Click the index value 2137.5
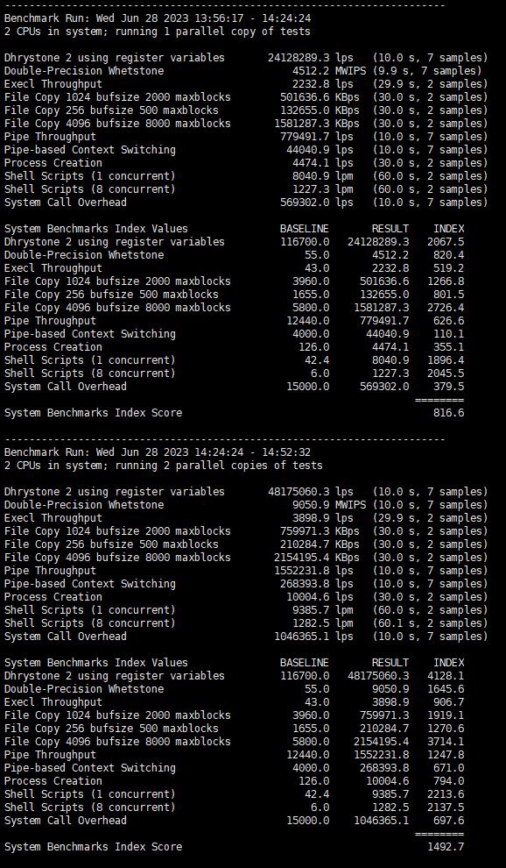506x868 pixels. point(446,808)
